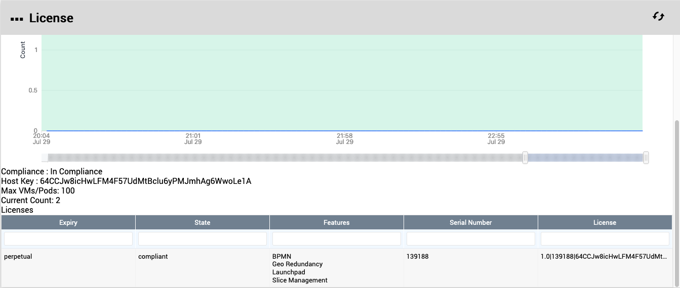Click the right handle of chart range slider
The height and width of the screenshot is (288, 680).
(x=646, y=158)
